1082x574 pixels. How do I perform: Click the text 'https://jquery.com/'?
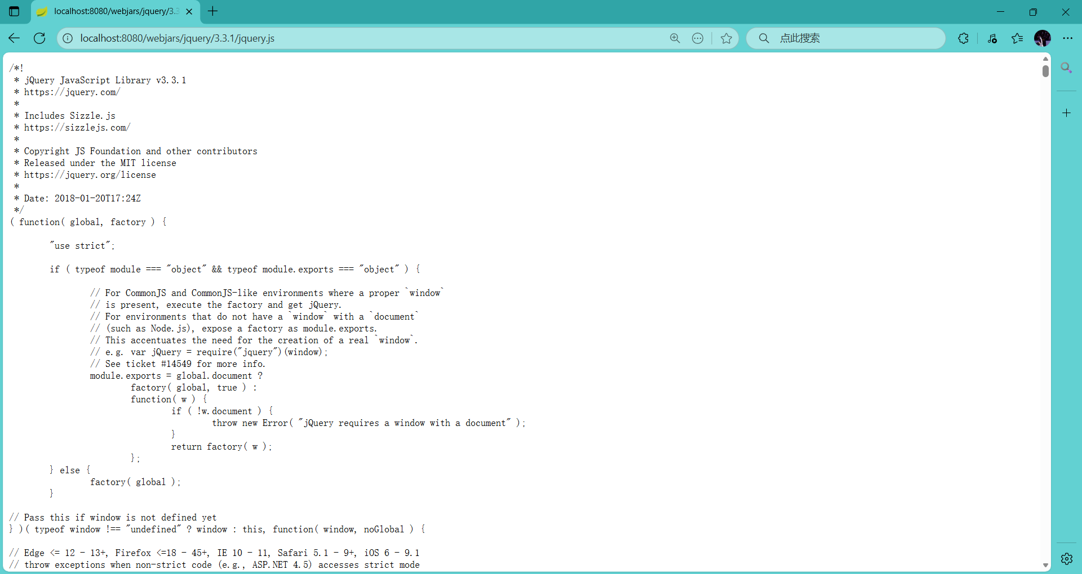pyautogui.click(x=72, y=92)
